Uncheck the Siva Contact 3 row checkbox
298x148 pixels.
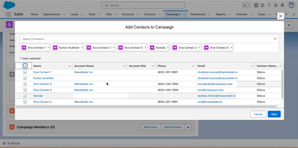[x=25, y=84]
